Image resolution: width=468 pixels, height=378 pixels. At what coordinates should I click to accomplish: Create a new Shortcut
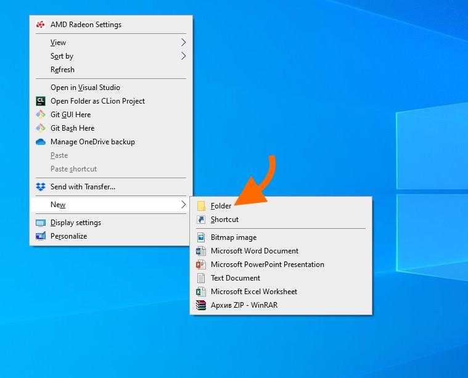[x=281, y=220]
